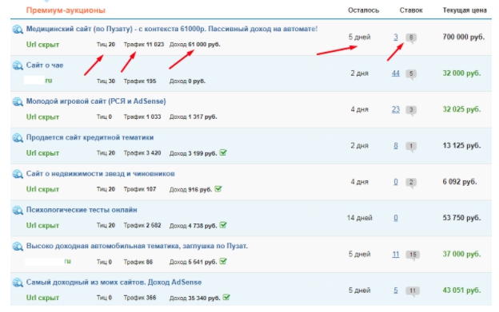Click Url скрыт under Молодой игровой сайт
The height and width of the screenshot is (312, 499).
pos(42,117)
